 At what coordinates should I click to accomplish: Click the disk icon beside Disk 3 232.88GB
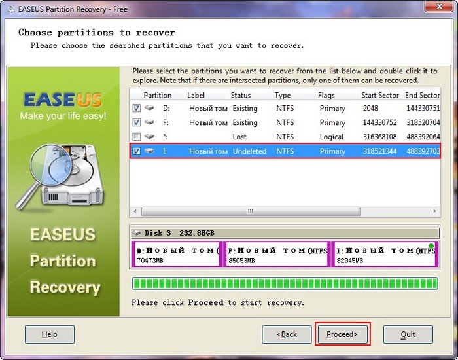(x=136, y=233)
